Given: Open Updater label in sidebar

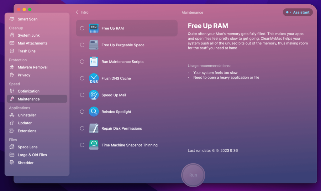Looking at the screenshot, I should point(24,123).
